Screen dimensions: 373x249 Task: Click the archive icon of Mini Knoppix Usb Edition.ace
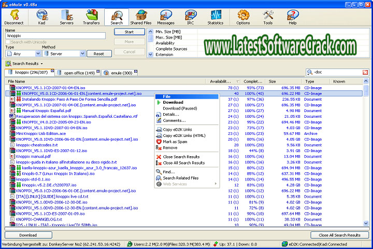coord(12,133)
